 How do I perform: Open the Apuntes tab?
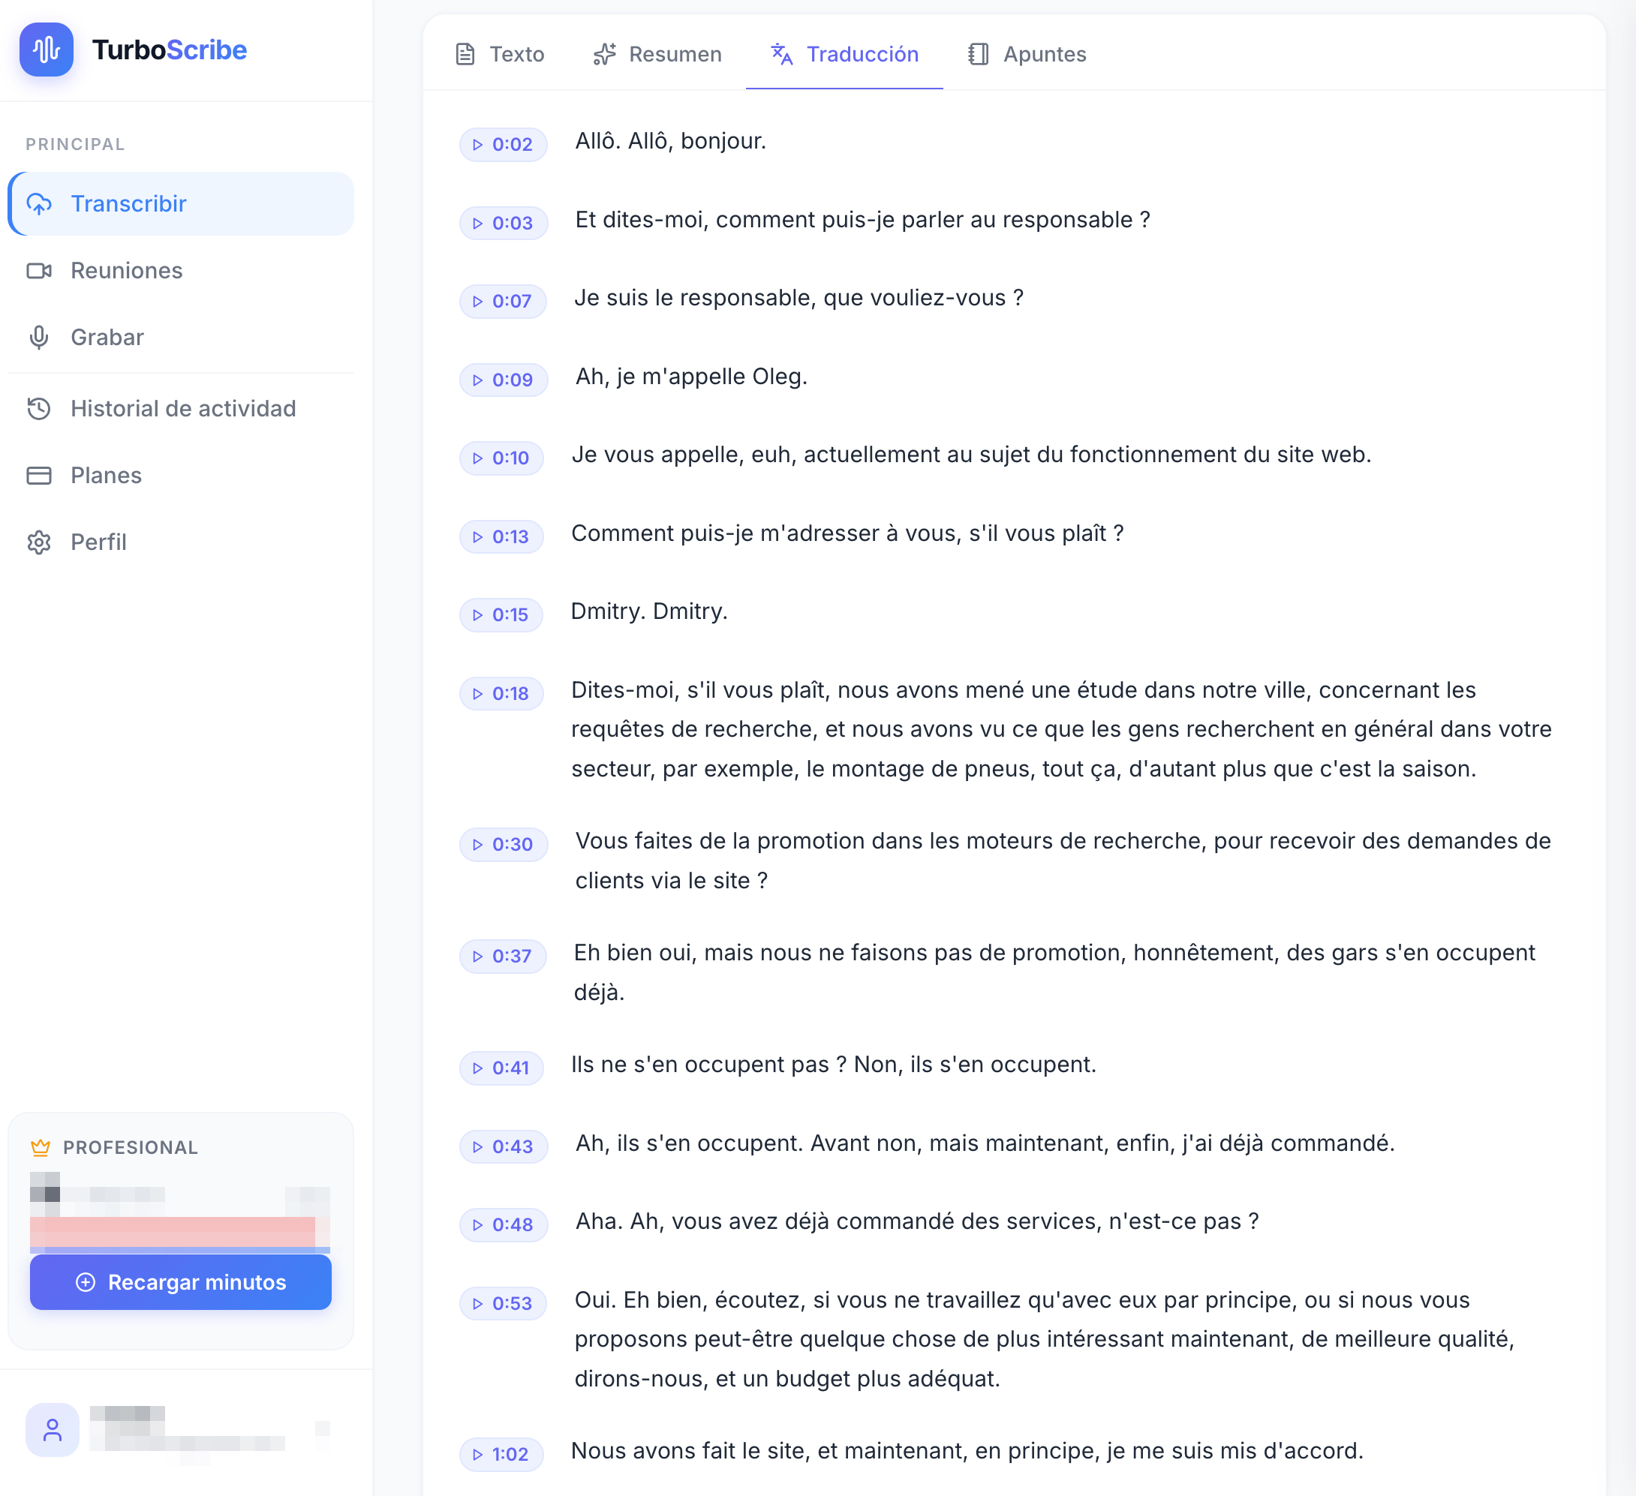tap(1027, 54)
